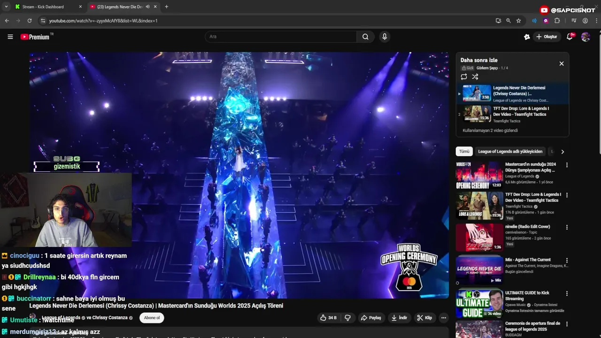601x338 pixels.
Task: Select League of Legends adlı yükleyiciden chip
Action: pyautogui.click(x=510, y=152)
